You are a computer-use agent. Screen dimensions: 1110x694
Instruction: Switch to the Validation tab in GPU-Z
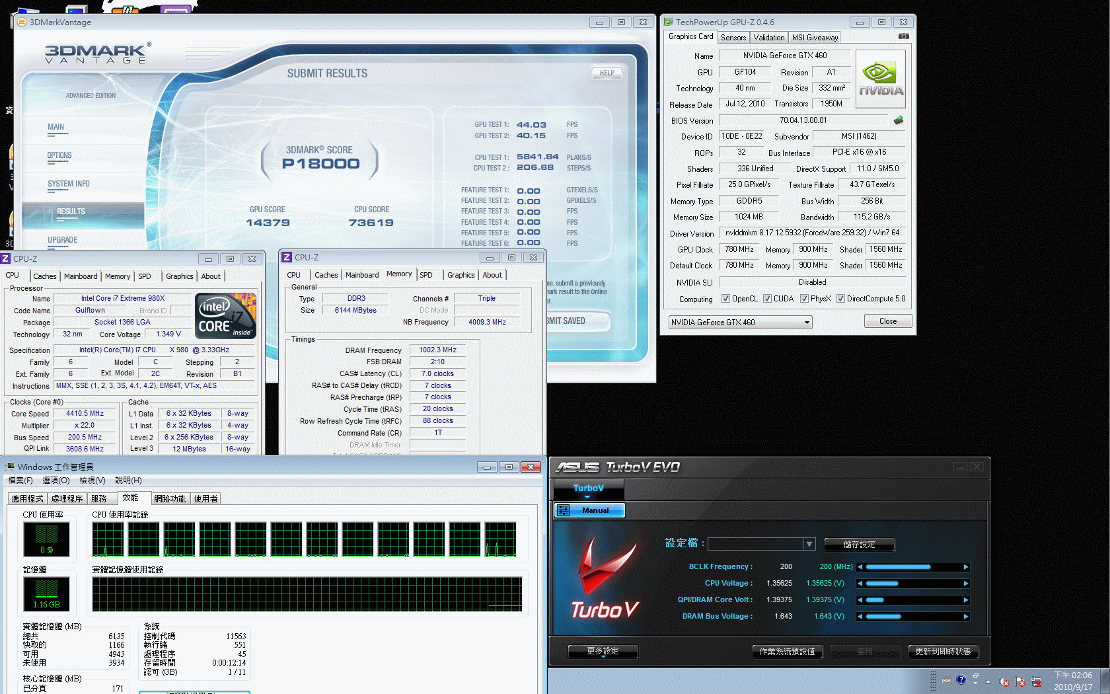769,38
